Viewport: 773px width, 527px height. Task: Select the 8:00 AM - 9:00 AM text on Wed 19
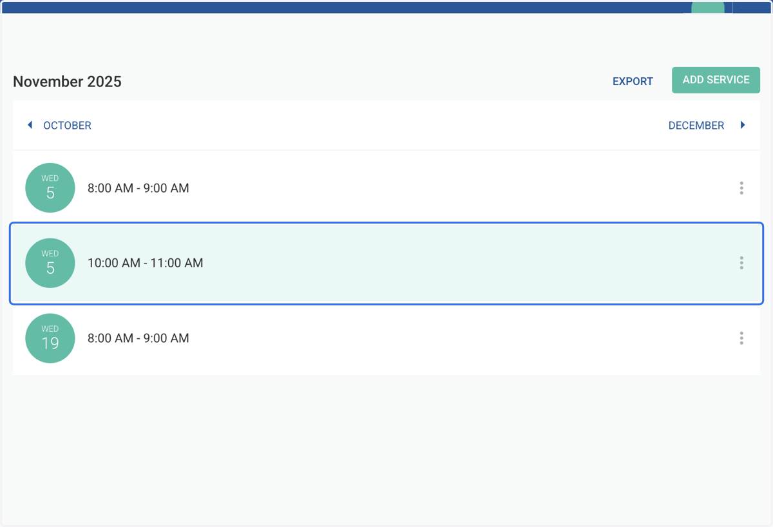tap(138, 338)
